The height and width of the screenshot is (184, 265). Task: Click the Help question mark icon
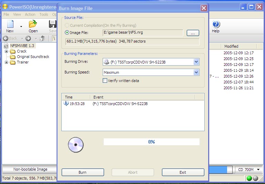coord(216,24)
